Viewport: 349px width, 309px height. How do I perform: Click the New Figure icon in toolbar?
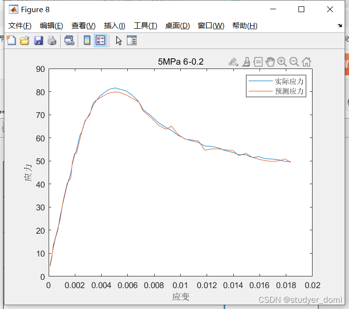[x=11, y=40]
